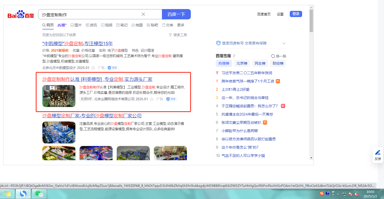Image resolution: width=384 pixels, height=199 pixels.
Task: Click the 收录8年 badge
Action: [x=86, y=99]
